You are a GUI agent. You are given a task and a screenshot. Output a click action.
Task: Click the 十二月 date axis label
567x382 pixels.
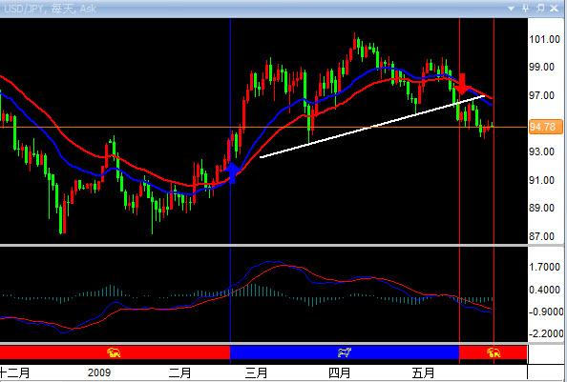pyautogui.click(x=15, y=372)
